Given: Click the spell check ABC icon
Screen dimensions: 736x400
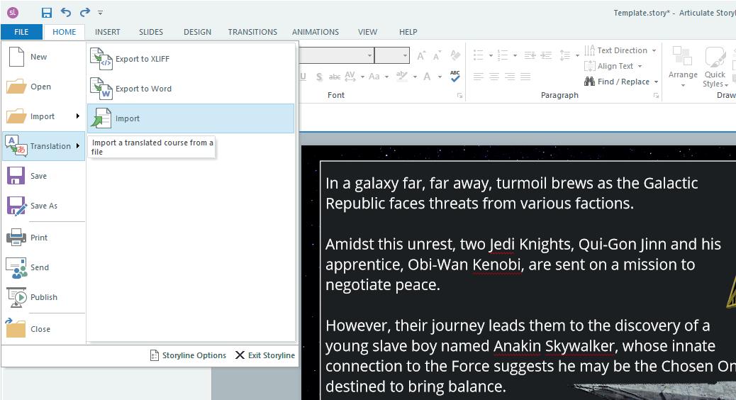Looking at the screenshot, I should 455,76.
